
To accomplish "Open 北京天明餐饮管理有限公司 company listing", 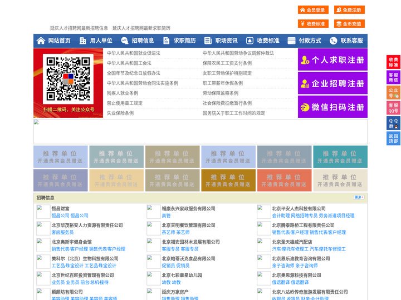I will (x=188, y=225).
